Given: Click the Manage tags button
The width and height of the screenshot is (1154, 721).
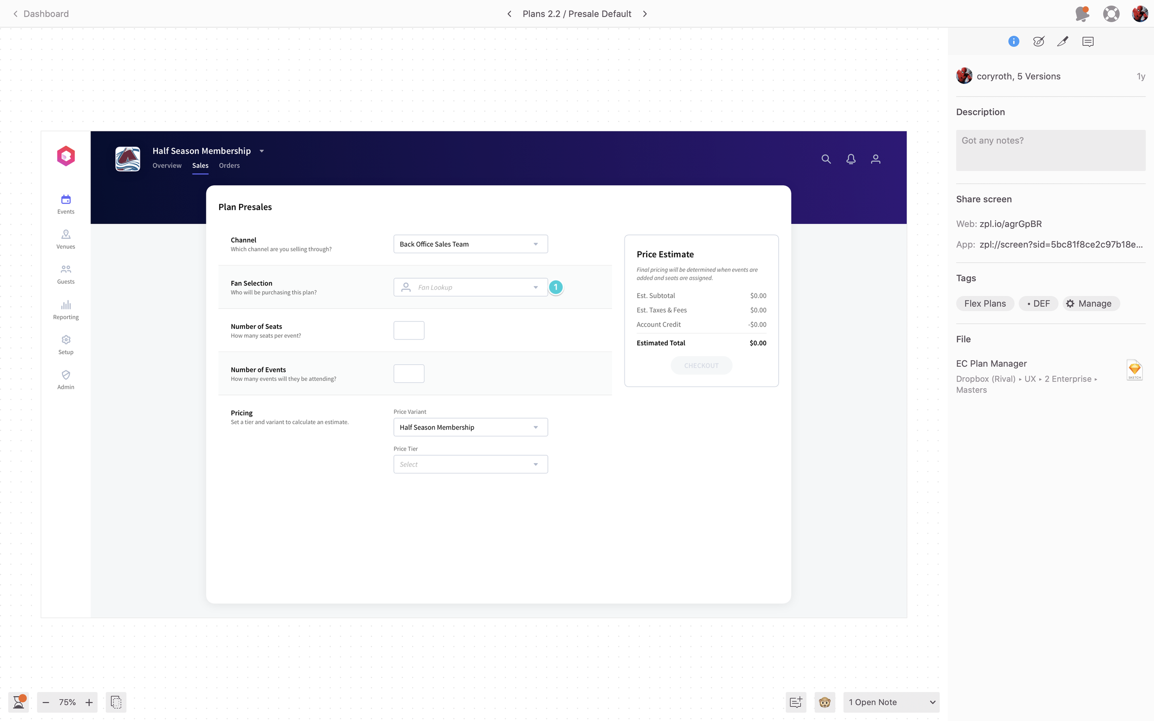Looking at the screenshot, I should click(x=1091, y=304).
